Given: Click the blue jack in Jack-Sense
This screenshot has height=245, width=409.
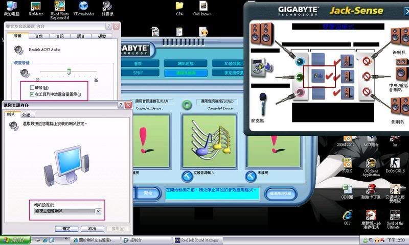Looking at the screenshot, I should (x=300, y=61).
